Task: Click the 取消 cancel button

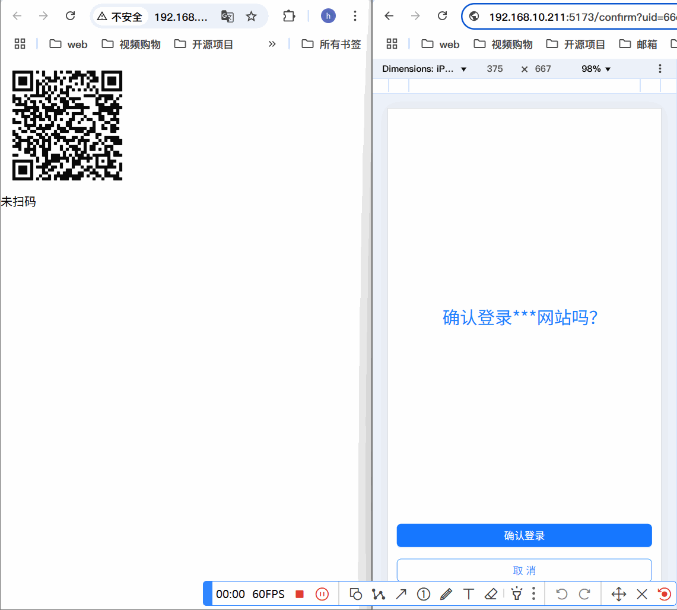Action: (x=524, y=570)
